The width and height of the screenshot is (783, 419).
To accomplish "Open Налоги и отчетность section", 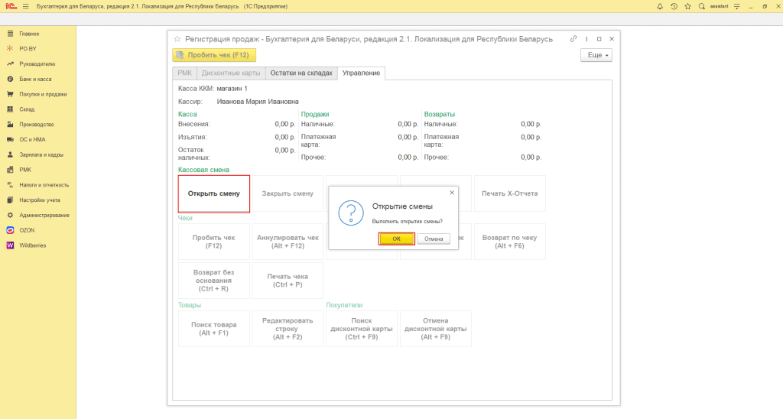I will [44, 185].
